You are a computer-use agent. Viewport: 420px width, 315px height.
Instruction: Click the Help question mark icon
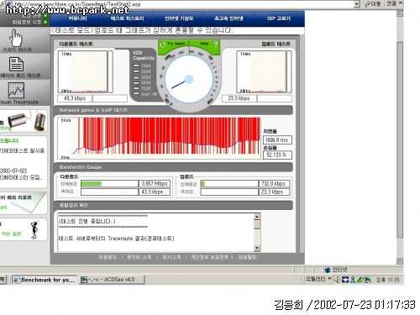click(x=215, y=44)
